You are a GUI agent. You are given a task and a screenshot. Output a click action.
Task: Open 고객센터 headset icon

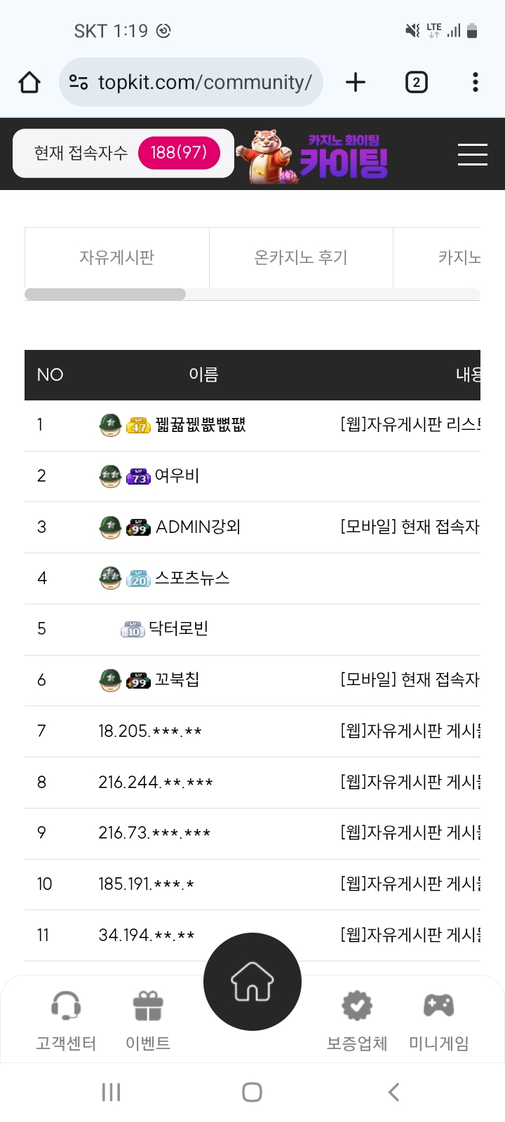66,1006
